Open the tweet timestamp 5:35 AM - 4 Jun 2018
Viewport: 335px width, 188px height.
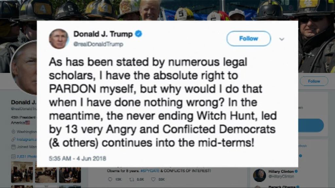tap(77, 158)
